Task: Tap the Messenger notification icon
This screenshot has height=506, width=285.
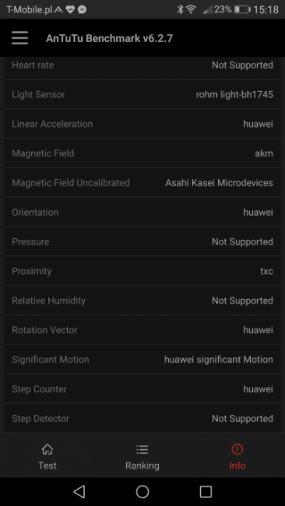Action: pos(83,9)
